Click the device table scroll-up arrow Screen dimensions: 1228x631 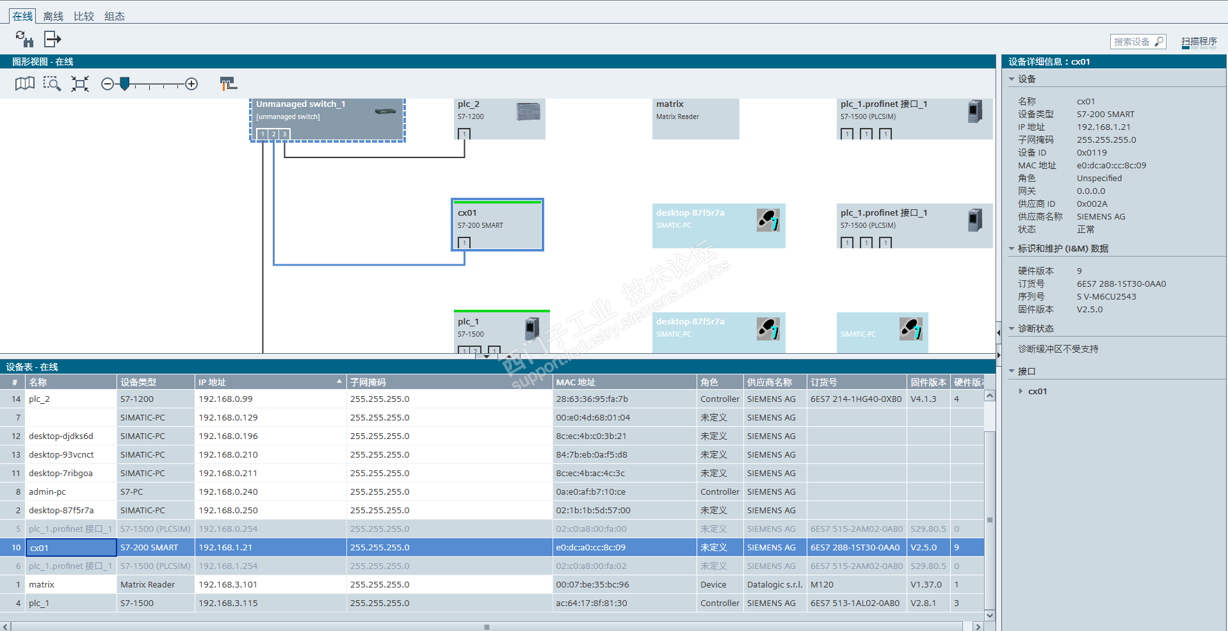pos(990,395)
